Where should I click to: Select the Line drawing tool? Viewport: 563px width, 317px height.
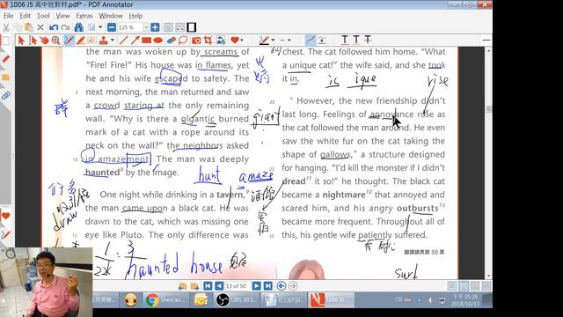[123, 41]
